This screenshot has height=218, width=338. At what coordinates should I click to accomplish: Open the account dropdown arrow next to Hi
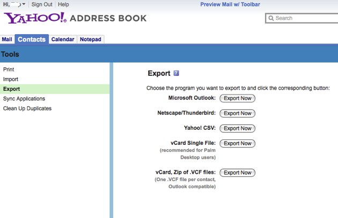click(x=24, y=4)
